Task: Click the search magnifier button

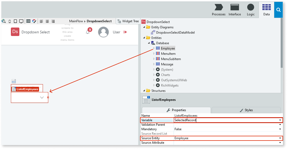Action: pyautogui.click(x=278, y=10)
